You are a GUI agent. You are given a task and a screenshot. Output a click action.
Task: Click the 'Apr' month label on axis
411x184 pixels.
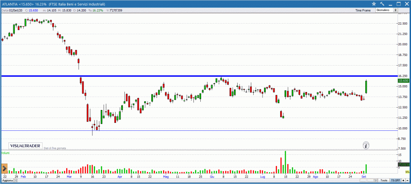tap(120, 177)
